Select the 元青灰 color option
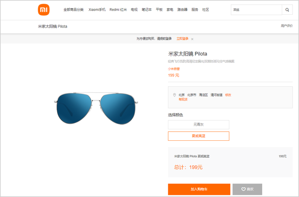This screenshot has height=197, width=299. pos(199,125)
